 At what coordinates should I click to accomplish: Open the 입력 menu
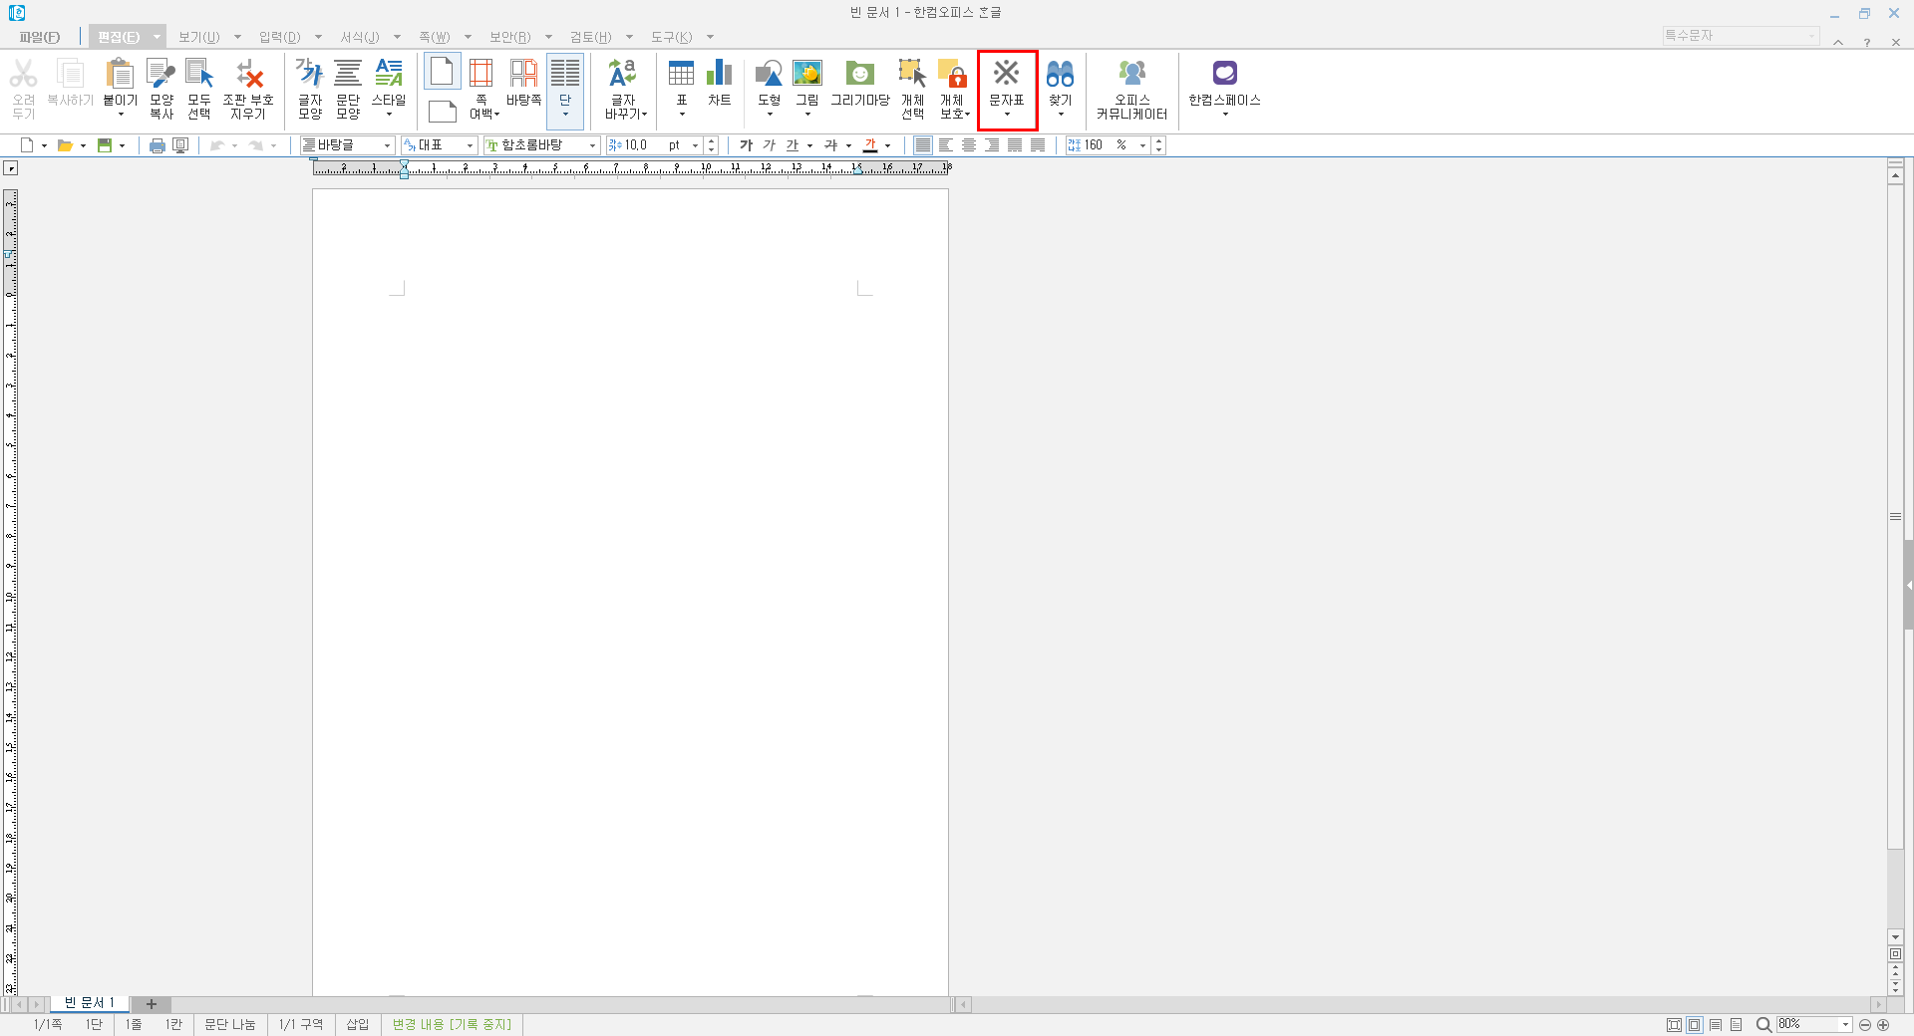pyautogui.click(x=279, y=37)
